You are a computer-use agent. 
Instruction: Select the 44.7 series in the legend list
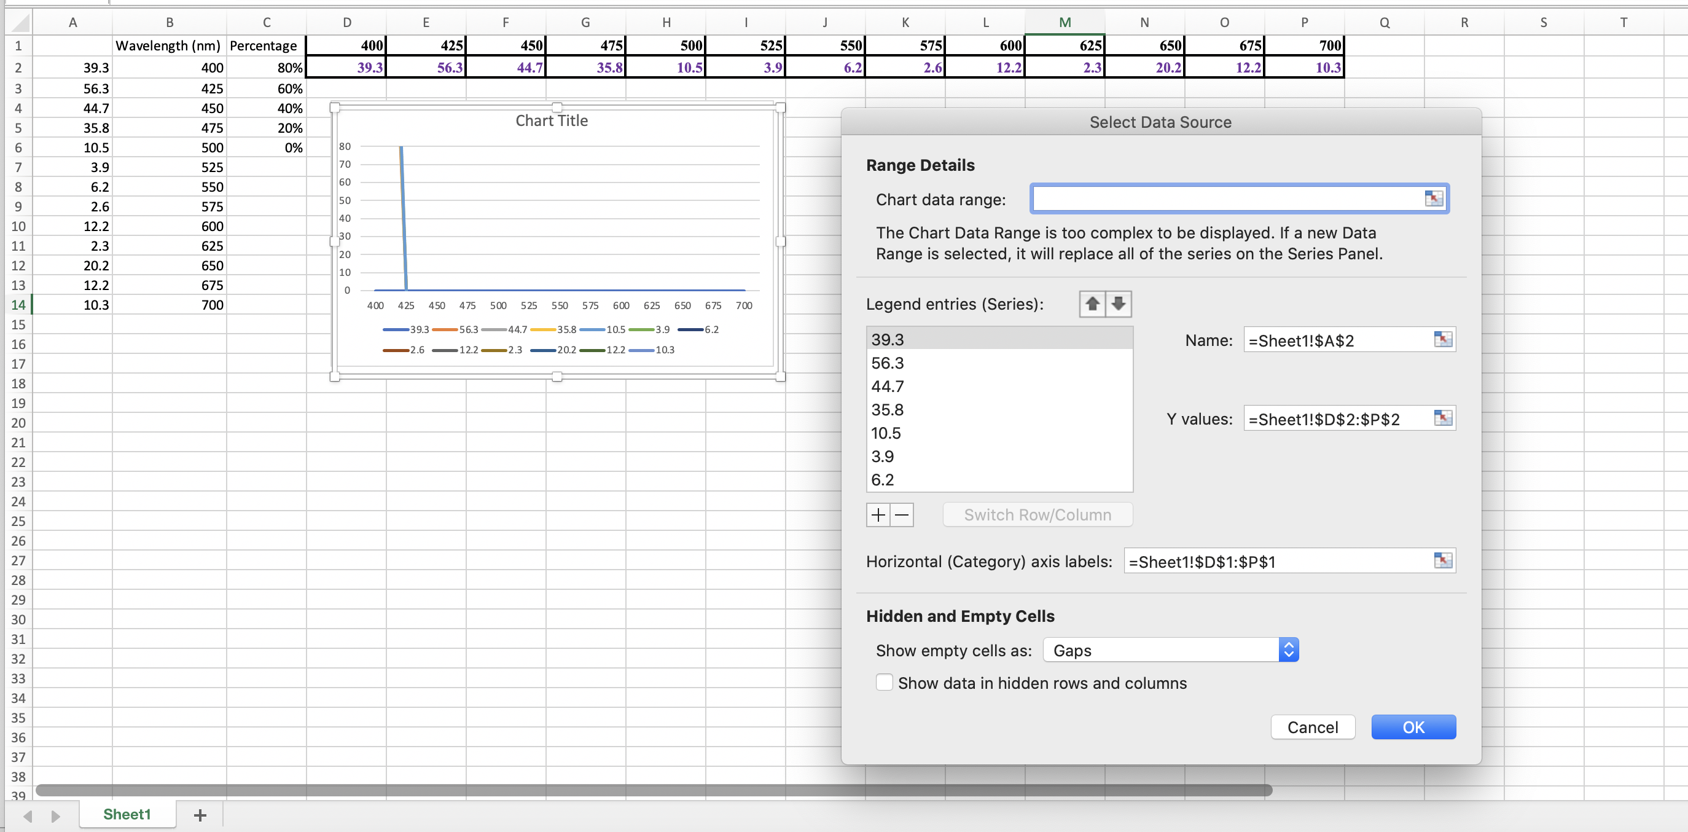999,387
